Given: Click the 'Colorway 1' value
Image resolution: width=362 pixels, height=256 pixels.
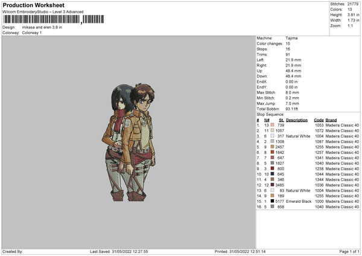Looking at the screenshot, I should (32, 33).
